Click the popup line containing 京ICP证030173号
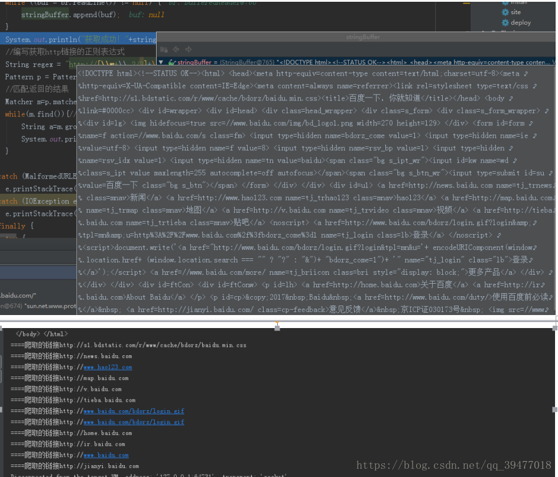The image size is (558, 477). point(313,310)
